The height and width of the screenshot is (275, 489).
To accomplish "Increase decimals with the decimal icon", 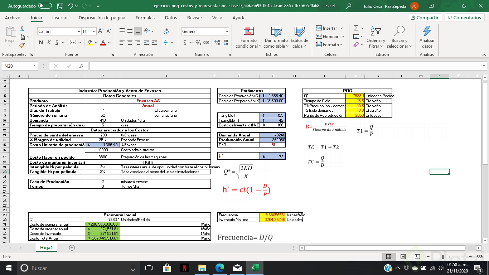I will click(x=217, y=43).
